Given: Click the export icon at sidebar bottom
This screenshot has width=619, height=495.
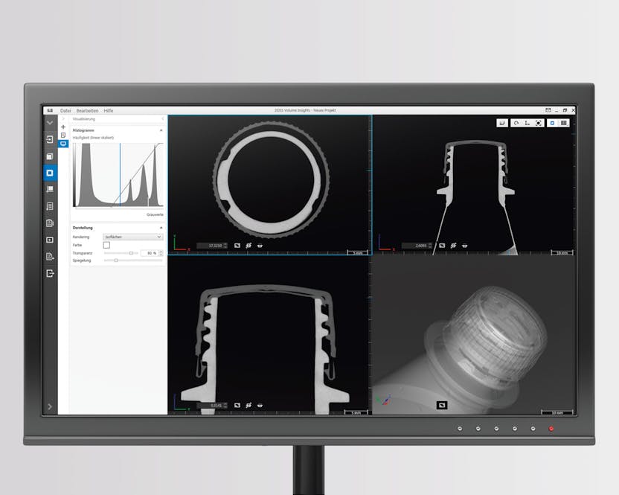Looking at the screenshot, I should (50, 273).
